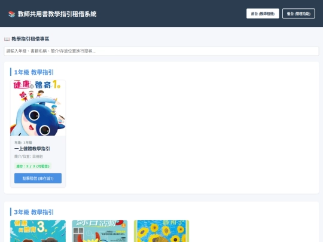Click the open book icon beside 教學指引租借專區
The image size is (323, 242).
pos(7,39)
